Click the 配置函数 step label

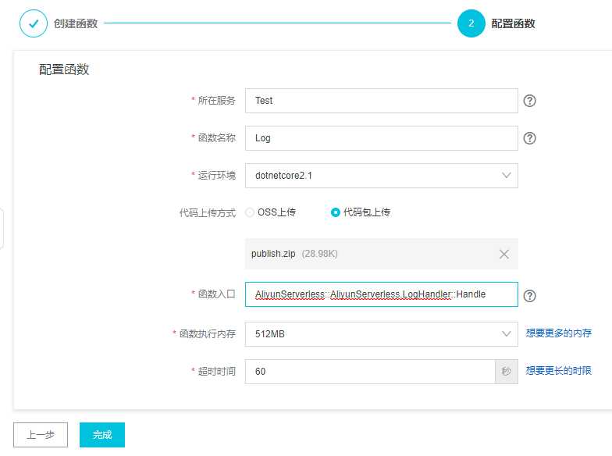[513, 23]
